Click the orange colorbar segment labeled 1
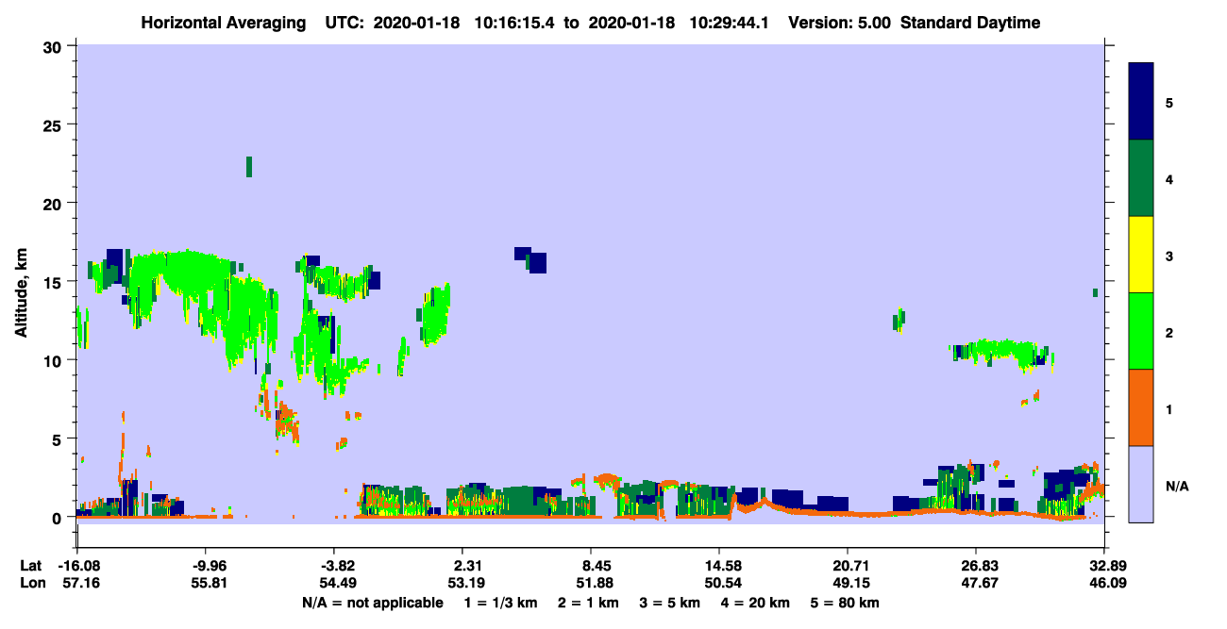The height and width of the screenshot is (629, 1227). tap(1141, 407)
